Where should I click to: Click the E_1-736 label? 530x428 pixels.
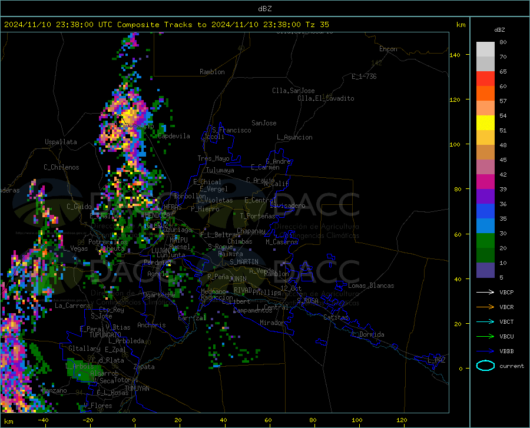coord(364,77)
